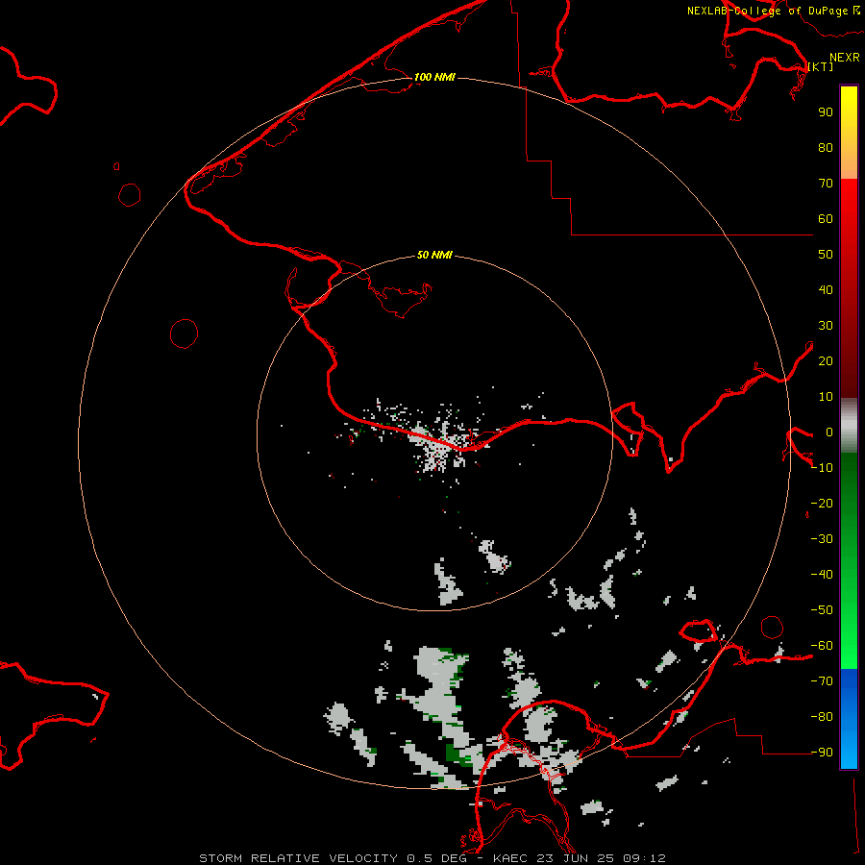Select the 0 value on velocity scale
This screenshot has width=865, height=865.
(829, 432)
